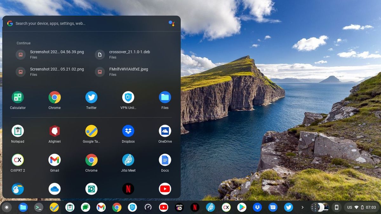Open Pluto TV from the shelf
The image size is (381, 214).
[x=179, y=207]
